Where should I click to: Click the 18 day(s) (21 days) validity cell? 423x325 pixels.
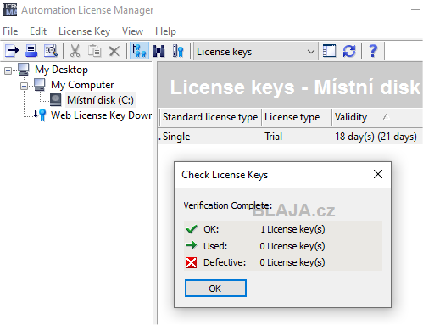coord(376,137)
